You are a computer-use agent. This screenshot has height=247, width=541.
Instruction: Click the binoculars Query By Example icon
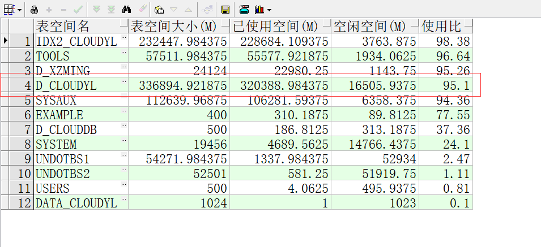coord(127,10)
